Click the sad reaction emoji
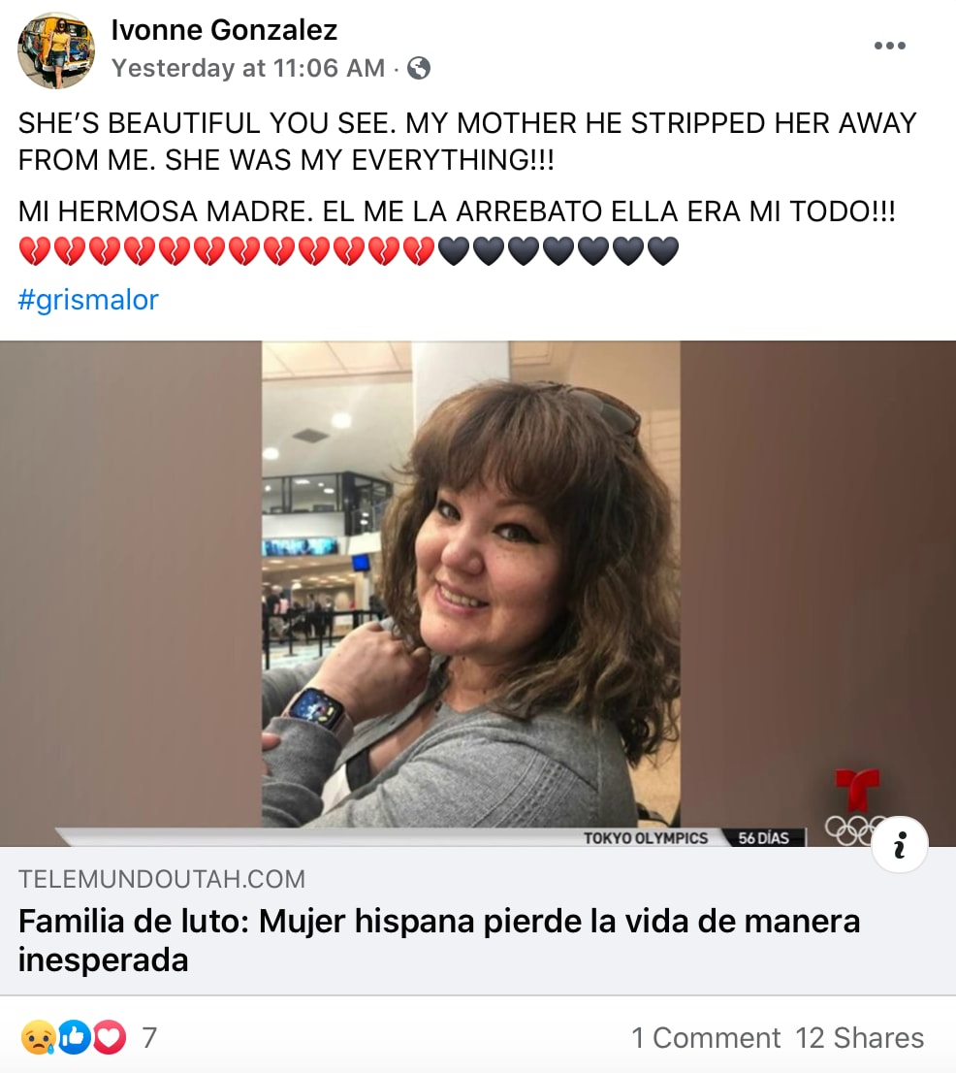Screen dimensions: 956x1073 (38, 1037)
